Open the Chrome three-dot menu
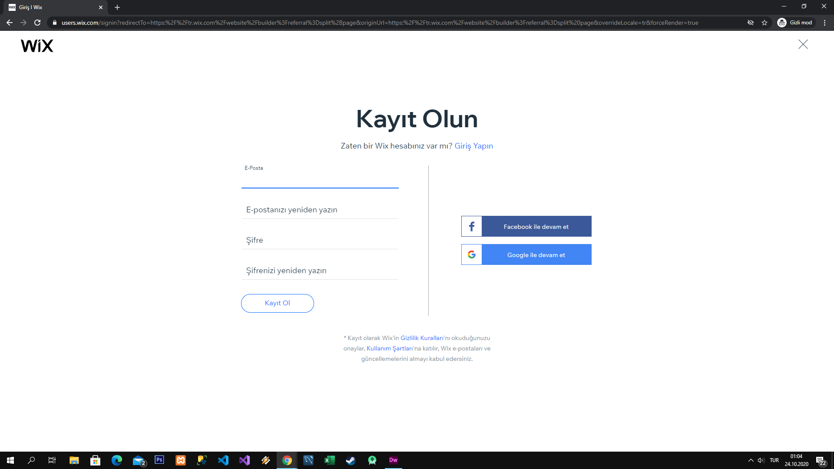 click(x=824, y=23)
